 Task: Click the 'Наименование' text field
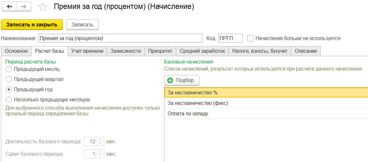120,38
